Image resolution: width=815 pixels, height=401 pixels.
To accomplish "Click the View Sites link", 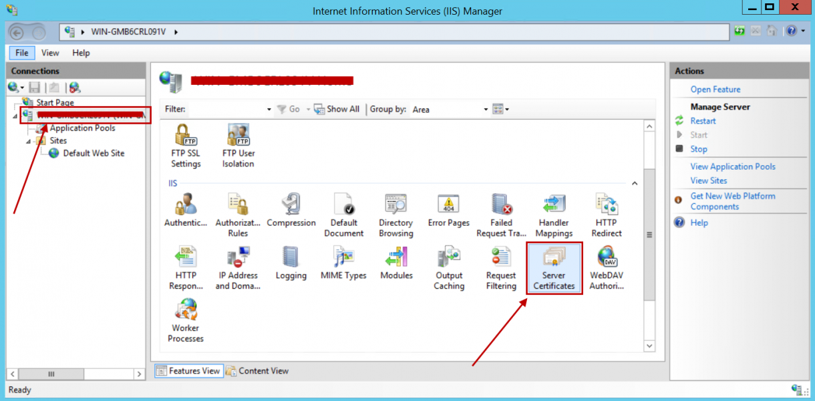I will coord(709,180).
